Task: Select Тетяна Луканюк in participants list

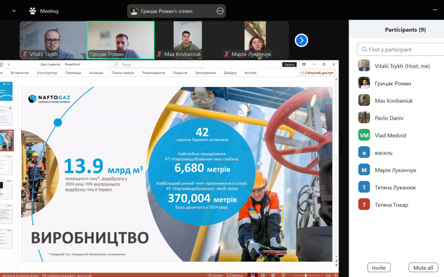Action: click(x=396, y=187)
